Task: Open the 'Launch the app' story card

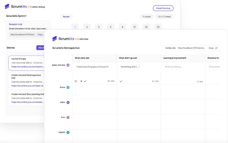Action: click(26, 63)
